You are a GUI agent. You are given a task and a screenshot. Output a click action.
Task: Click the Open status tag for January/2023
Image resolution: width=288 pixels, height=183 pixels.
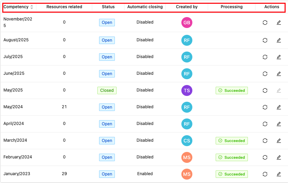pyautogui.click(x=107, y=174)
